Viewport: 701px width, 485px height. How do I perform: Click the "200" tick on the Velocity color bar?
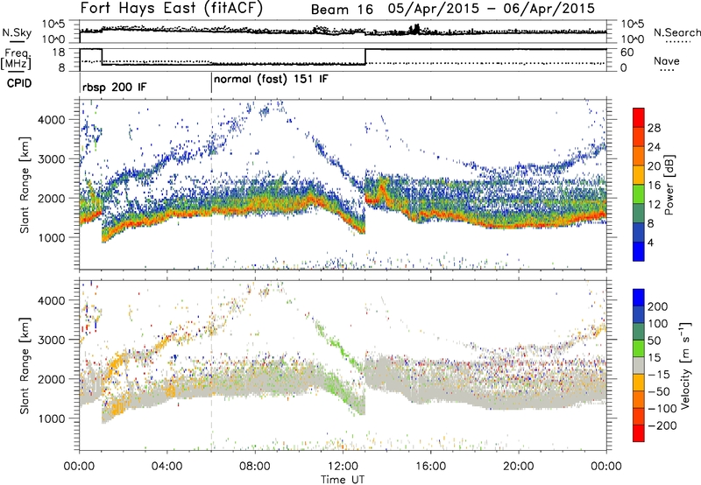[658, 306]
